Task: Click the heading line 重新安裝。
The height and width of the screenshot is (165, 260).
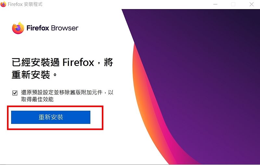Action: (x=34, y=75)
